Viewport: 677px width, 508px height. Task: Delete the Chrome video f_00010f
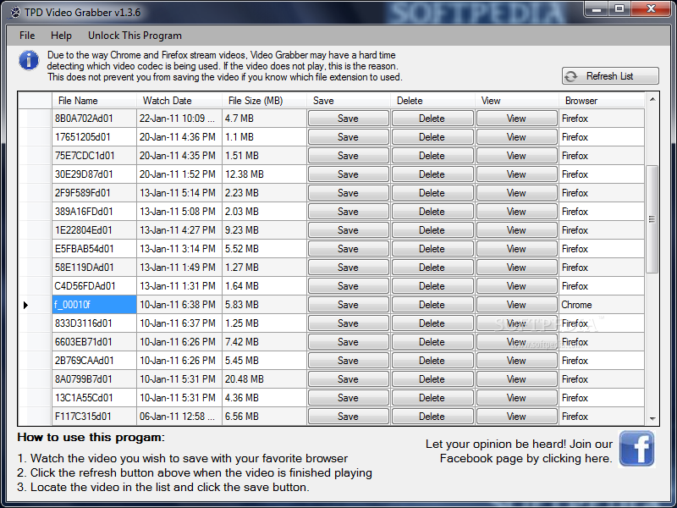(432, 305)
